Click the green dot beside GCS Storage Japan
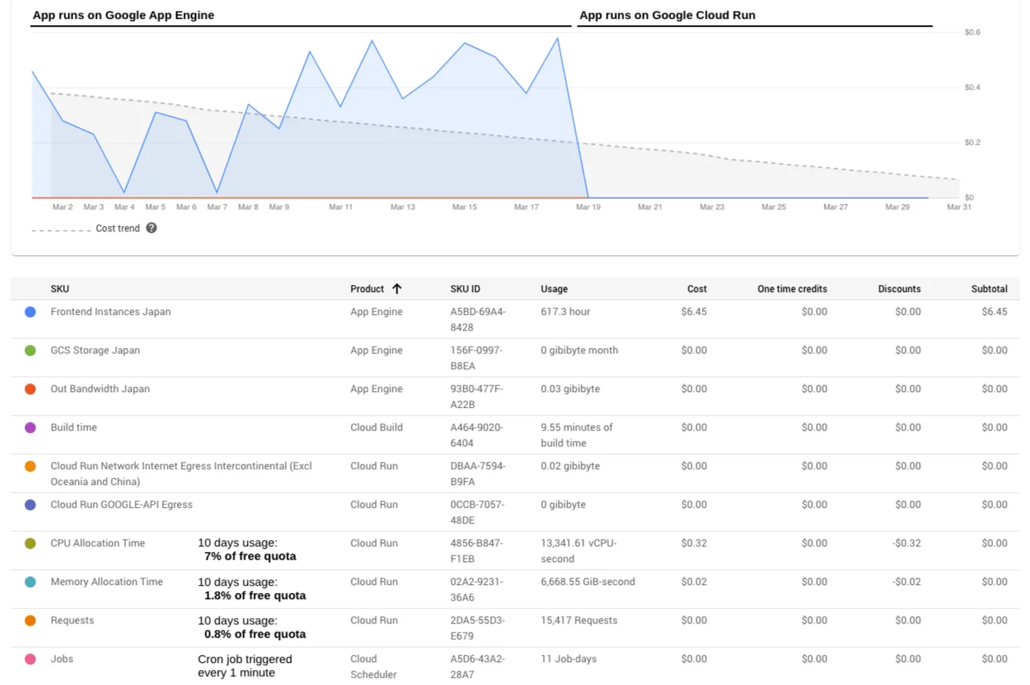1030x685 pixels. [30, 351]
